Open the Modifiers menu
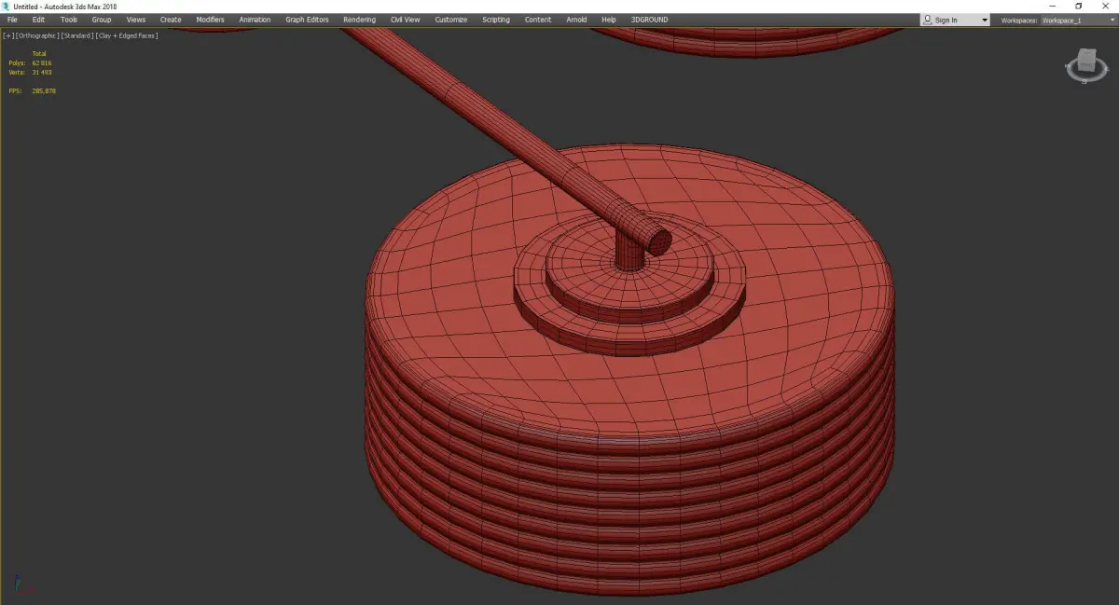The height and width of the screenshot is (605, 1119). [x=210, y=20]
